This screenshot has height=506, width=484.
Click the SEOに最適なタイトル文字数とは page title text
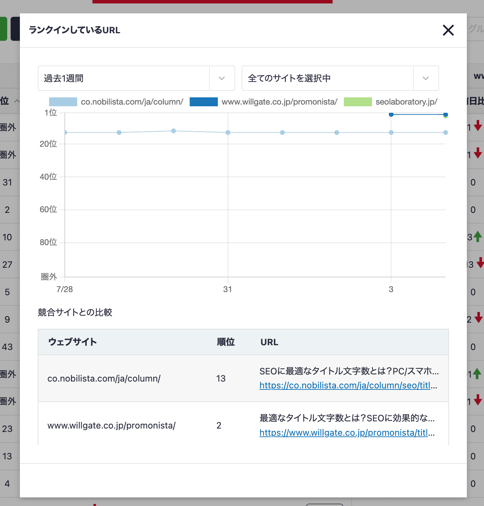coord(349,371)
